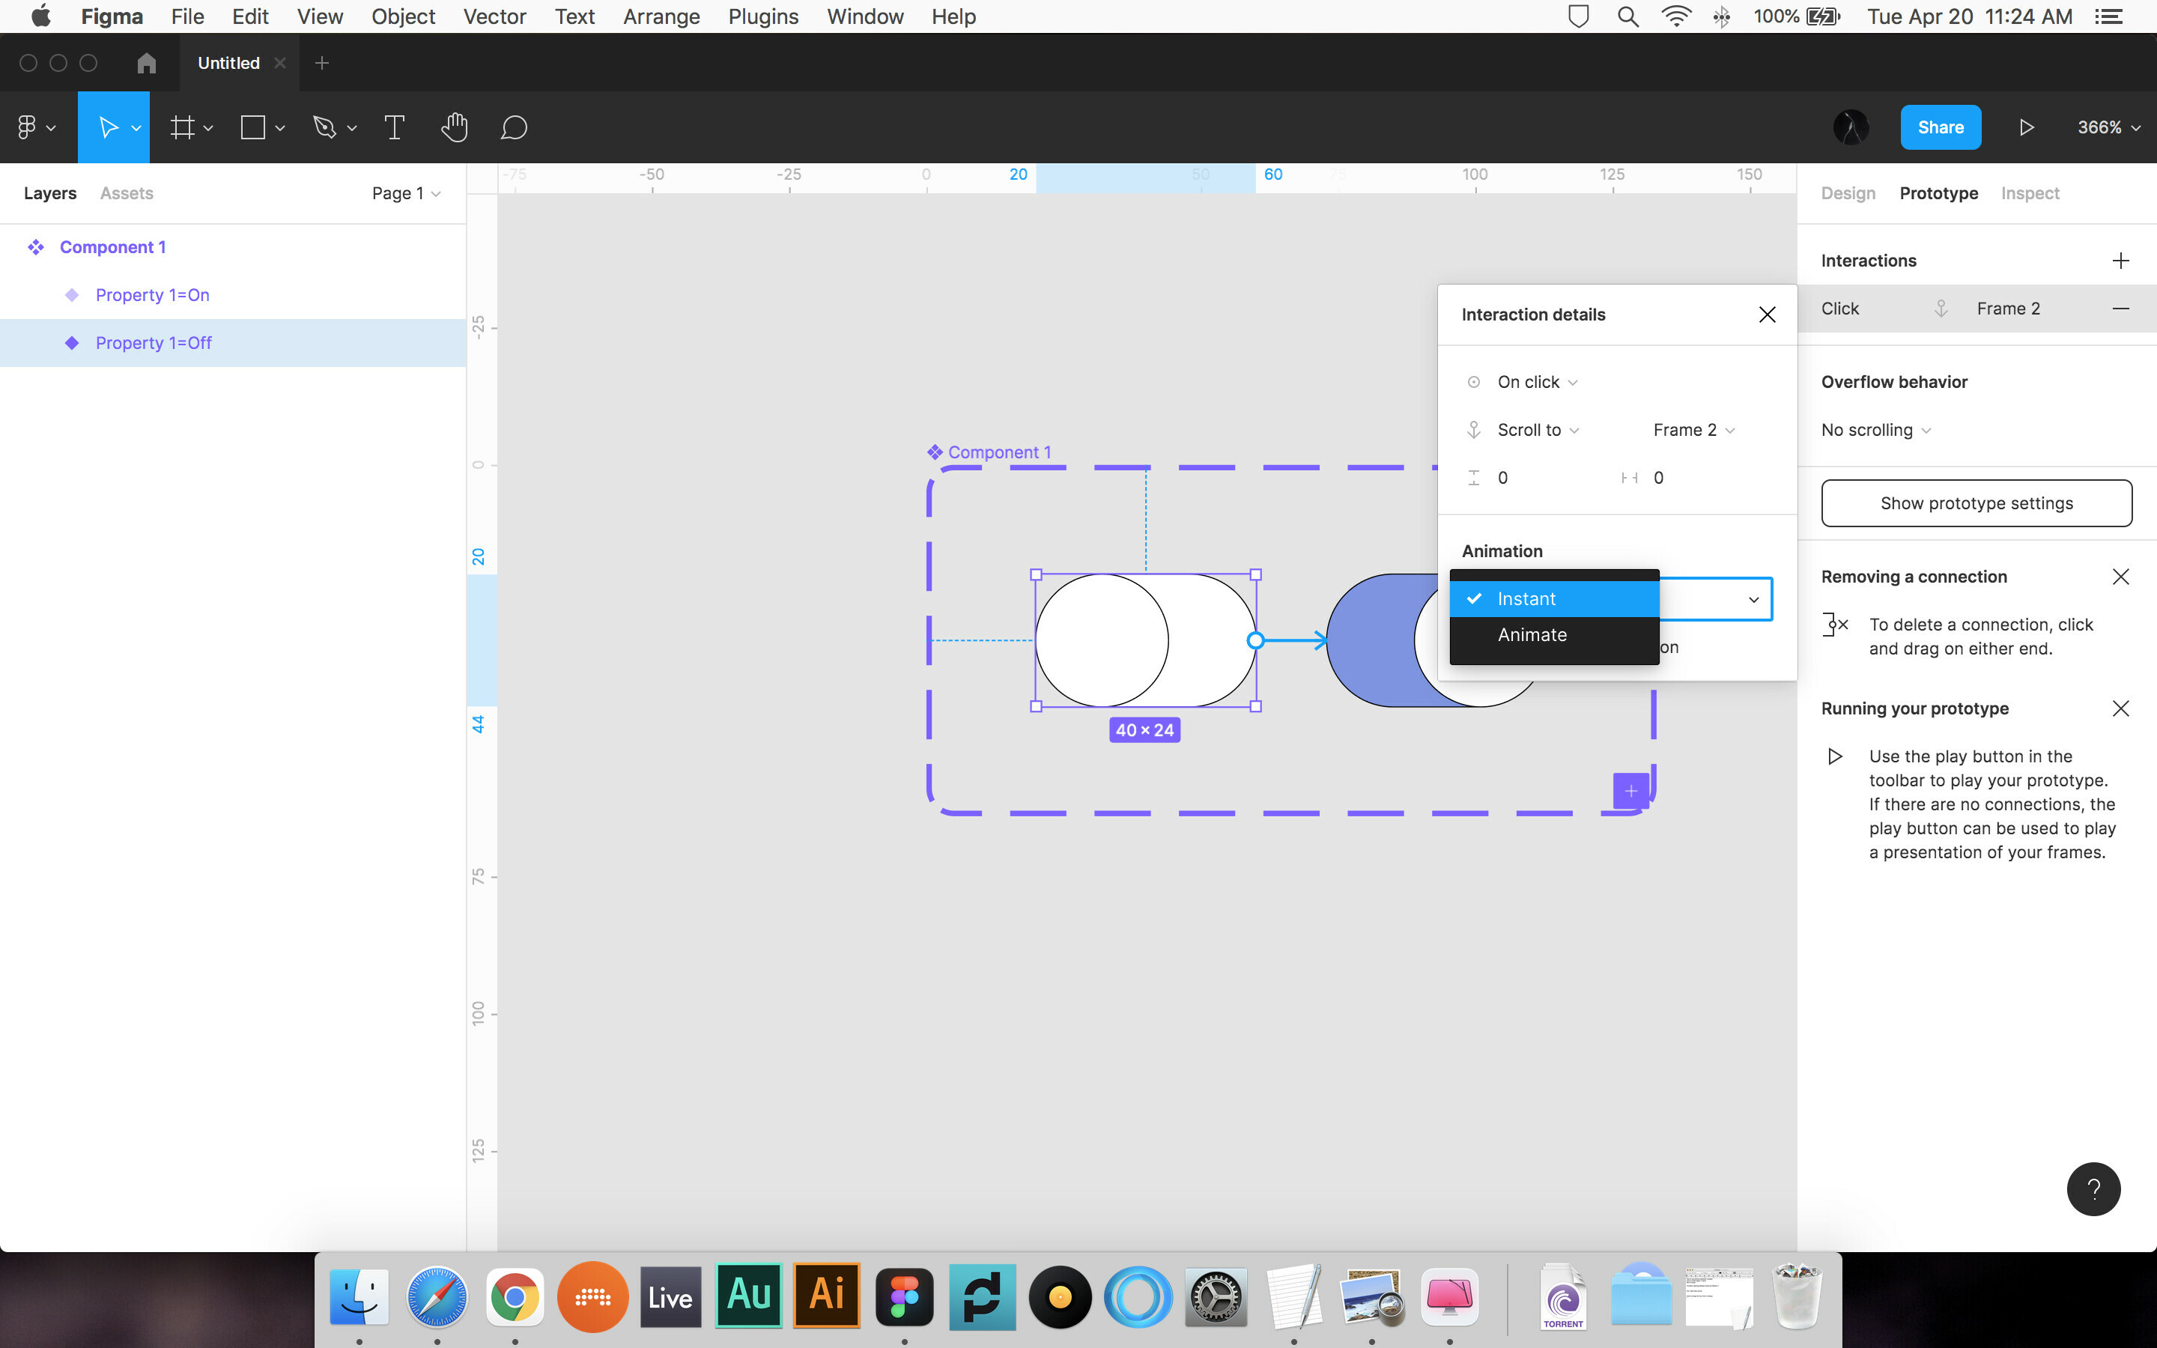Image resolution: width=2157 pixels, height=1348 pixels.
Task: Switch to the Design tab
Action: tap(1848, 192)
